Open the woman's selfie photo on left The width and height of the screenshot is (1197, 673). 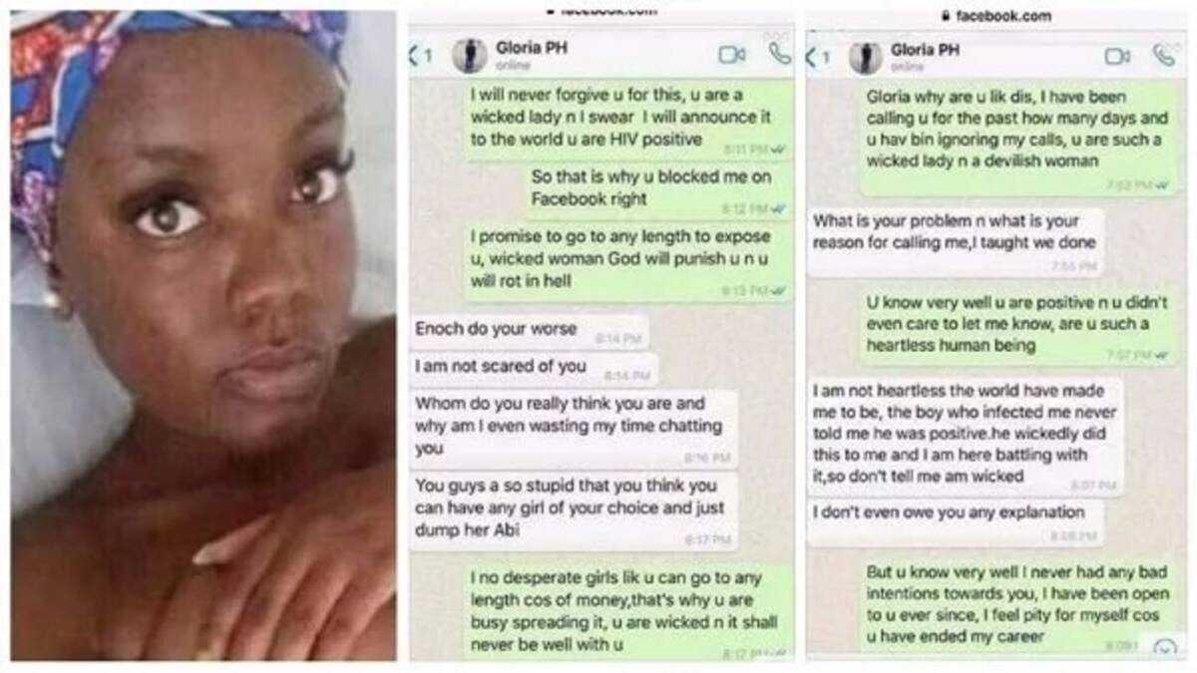pos(203,335)
